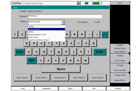The height and width of the screenshot is (91, 140).
Task: Click Restore Default Quick Name Buttons
Action: [120, 48]
